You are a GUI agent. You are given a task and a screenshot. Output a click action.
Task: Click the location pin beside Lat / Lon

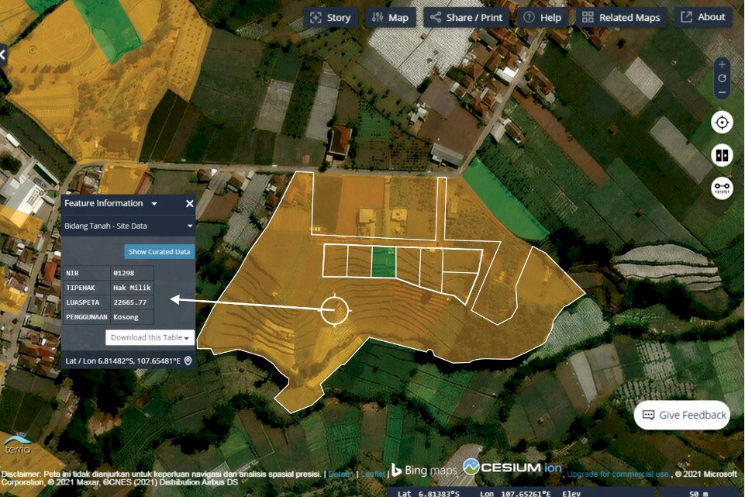coord(188,361)
